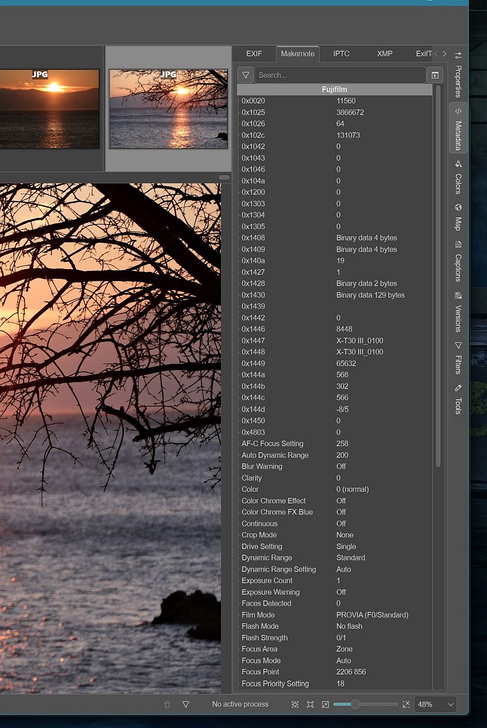Open the Filters sidebar panel

(x=458, y=359)
